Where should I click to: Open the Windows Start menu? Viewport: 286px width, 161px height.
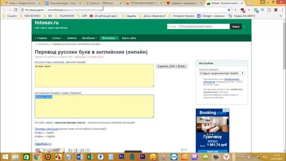[x=5, y=157]
